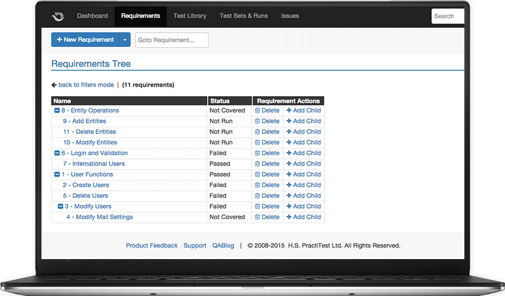The image size is (505, 296).
Task: Open requirement 3 - Modify Users
Action: pyautogui.click(x=88, y=206)
